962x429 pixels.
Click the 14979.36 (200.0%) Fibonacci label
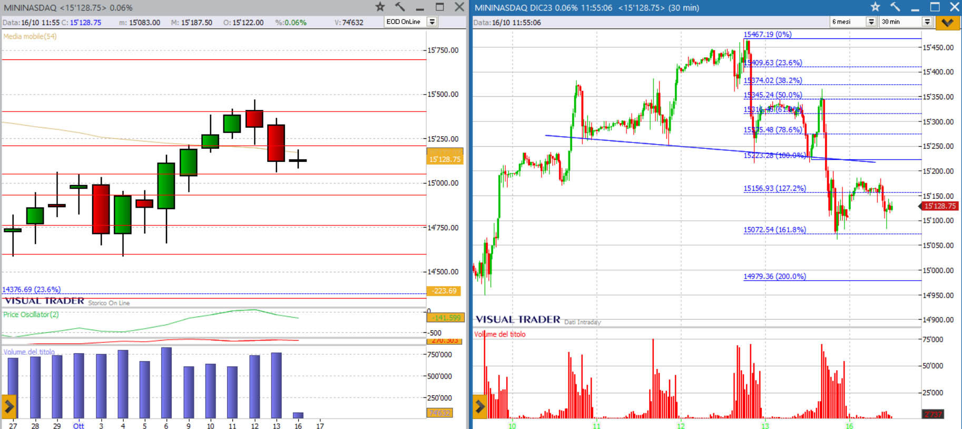pyautogui.click(x=775, y=277)
